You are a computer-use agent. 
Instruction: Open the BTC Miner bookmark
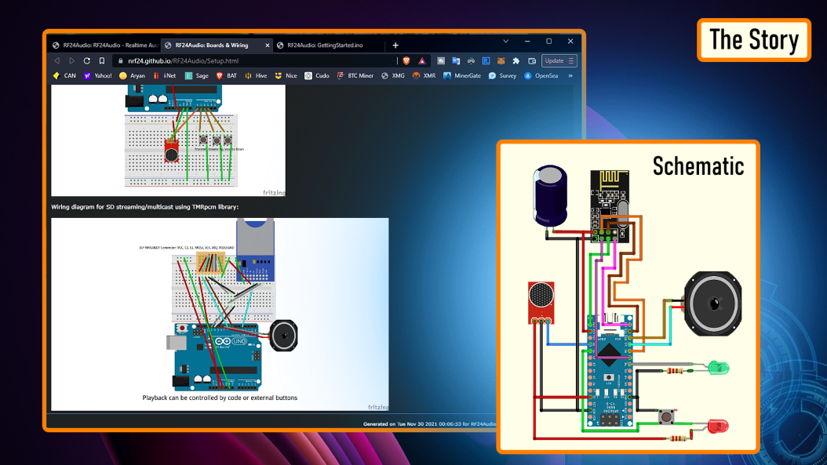click(x=355, y=76)
